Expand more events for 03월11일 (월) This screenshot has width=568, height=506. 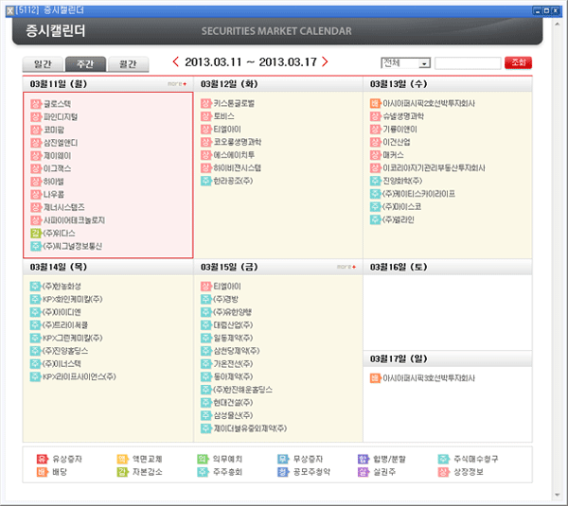point(177,84)
